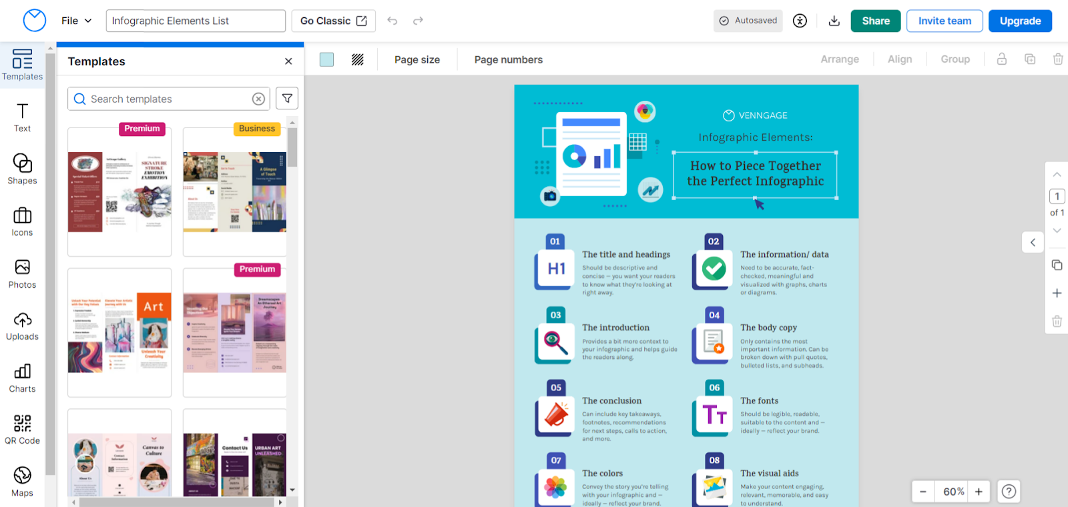Viewport: 1068px width, 507px height.
Task: Expand the File dropdown menu
Action: pyautogui.click(x=76, y=21)
